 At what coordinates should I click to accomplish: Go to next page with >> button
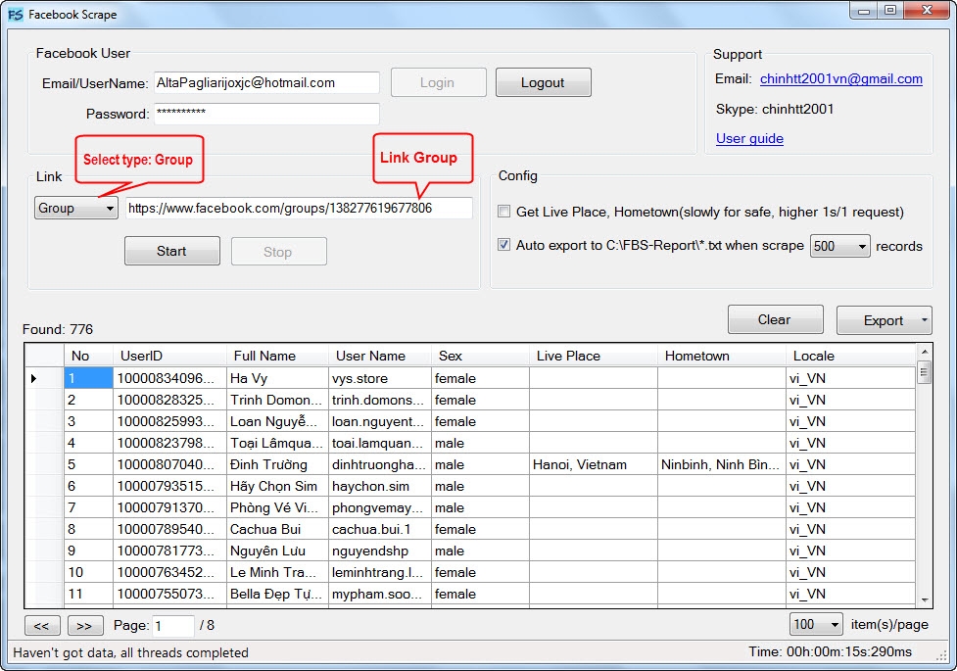(85, 625)
